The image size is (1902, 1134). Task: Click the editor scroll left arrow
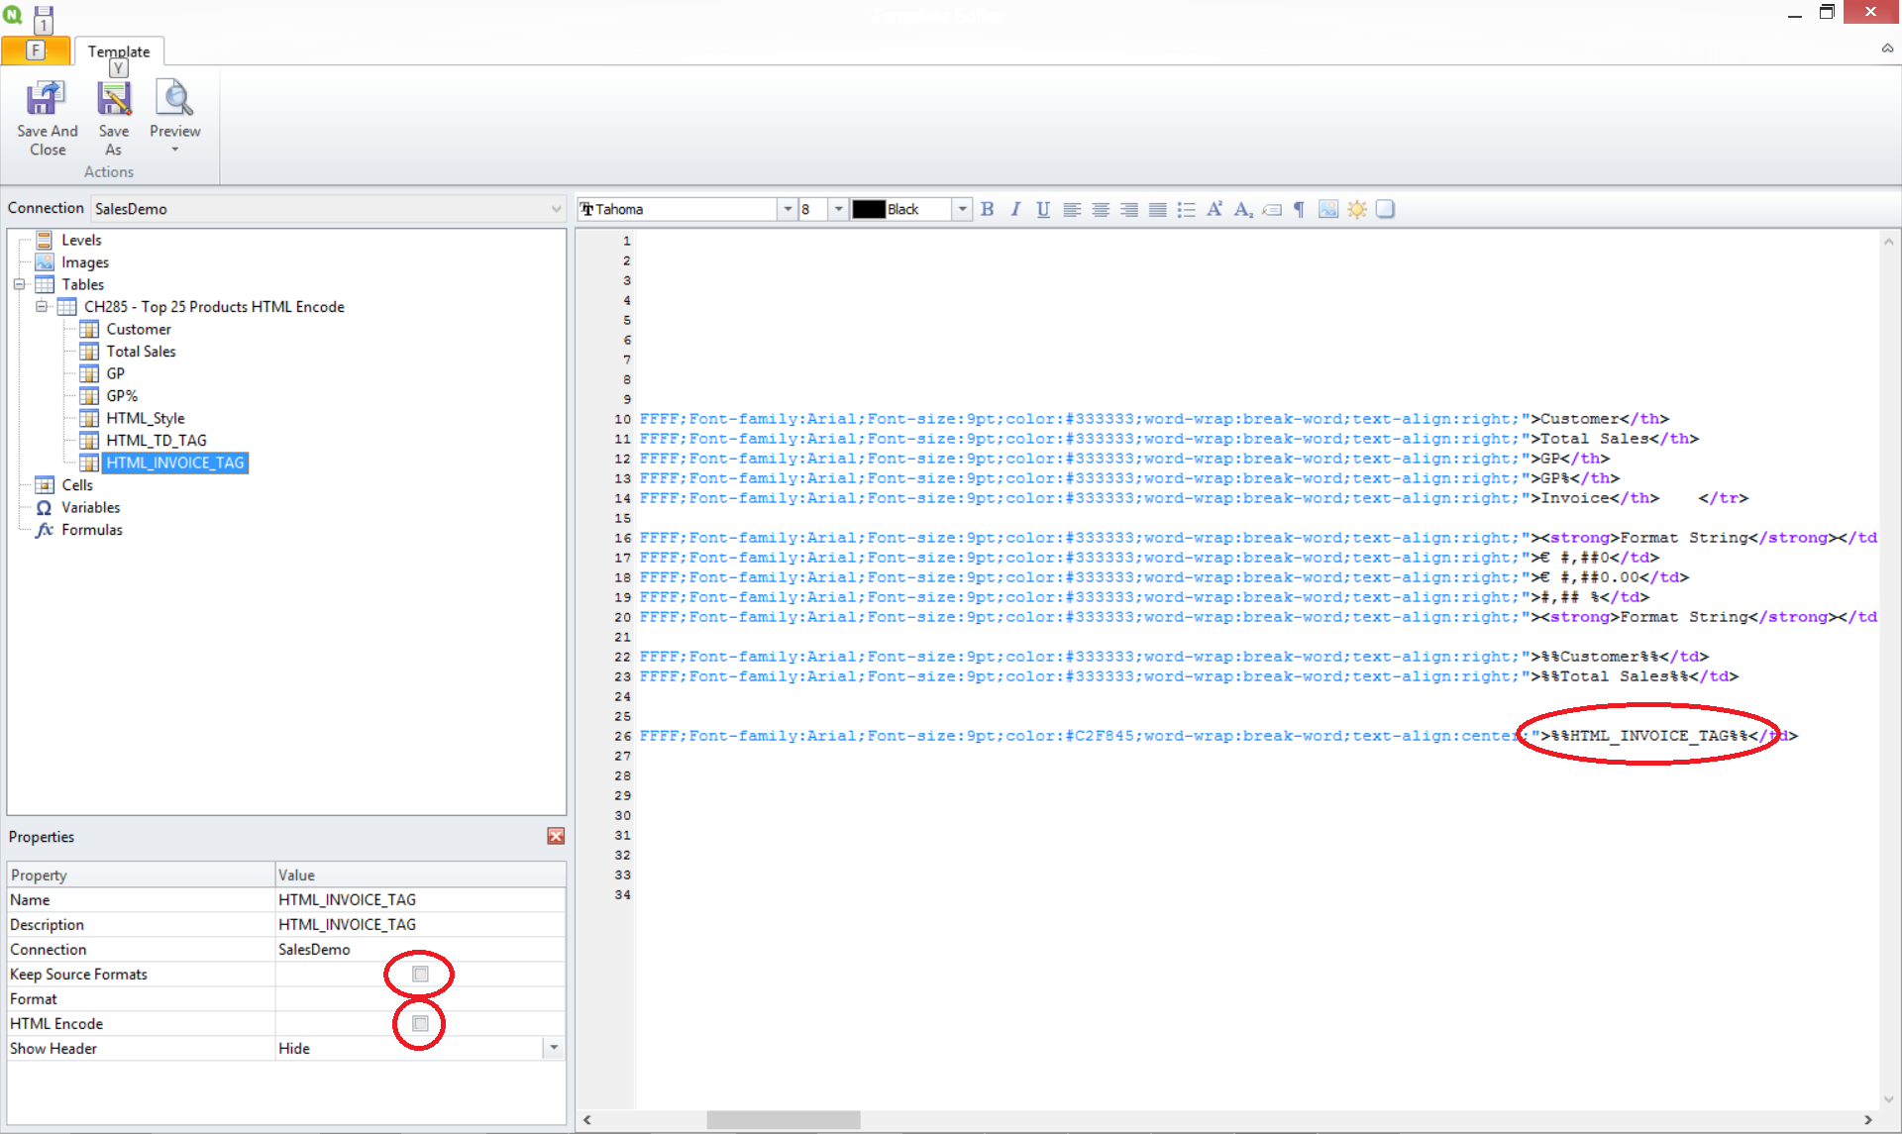[x=587, y=1119]
